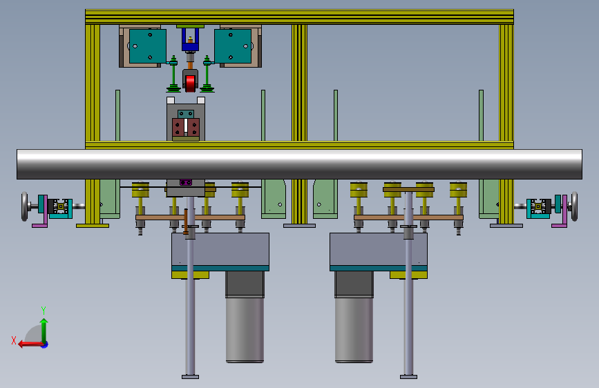The height and width of the screenshot is (388, 599).
Task: Select the upper right teal mounting plate
Action: [x=233, y=46]
